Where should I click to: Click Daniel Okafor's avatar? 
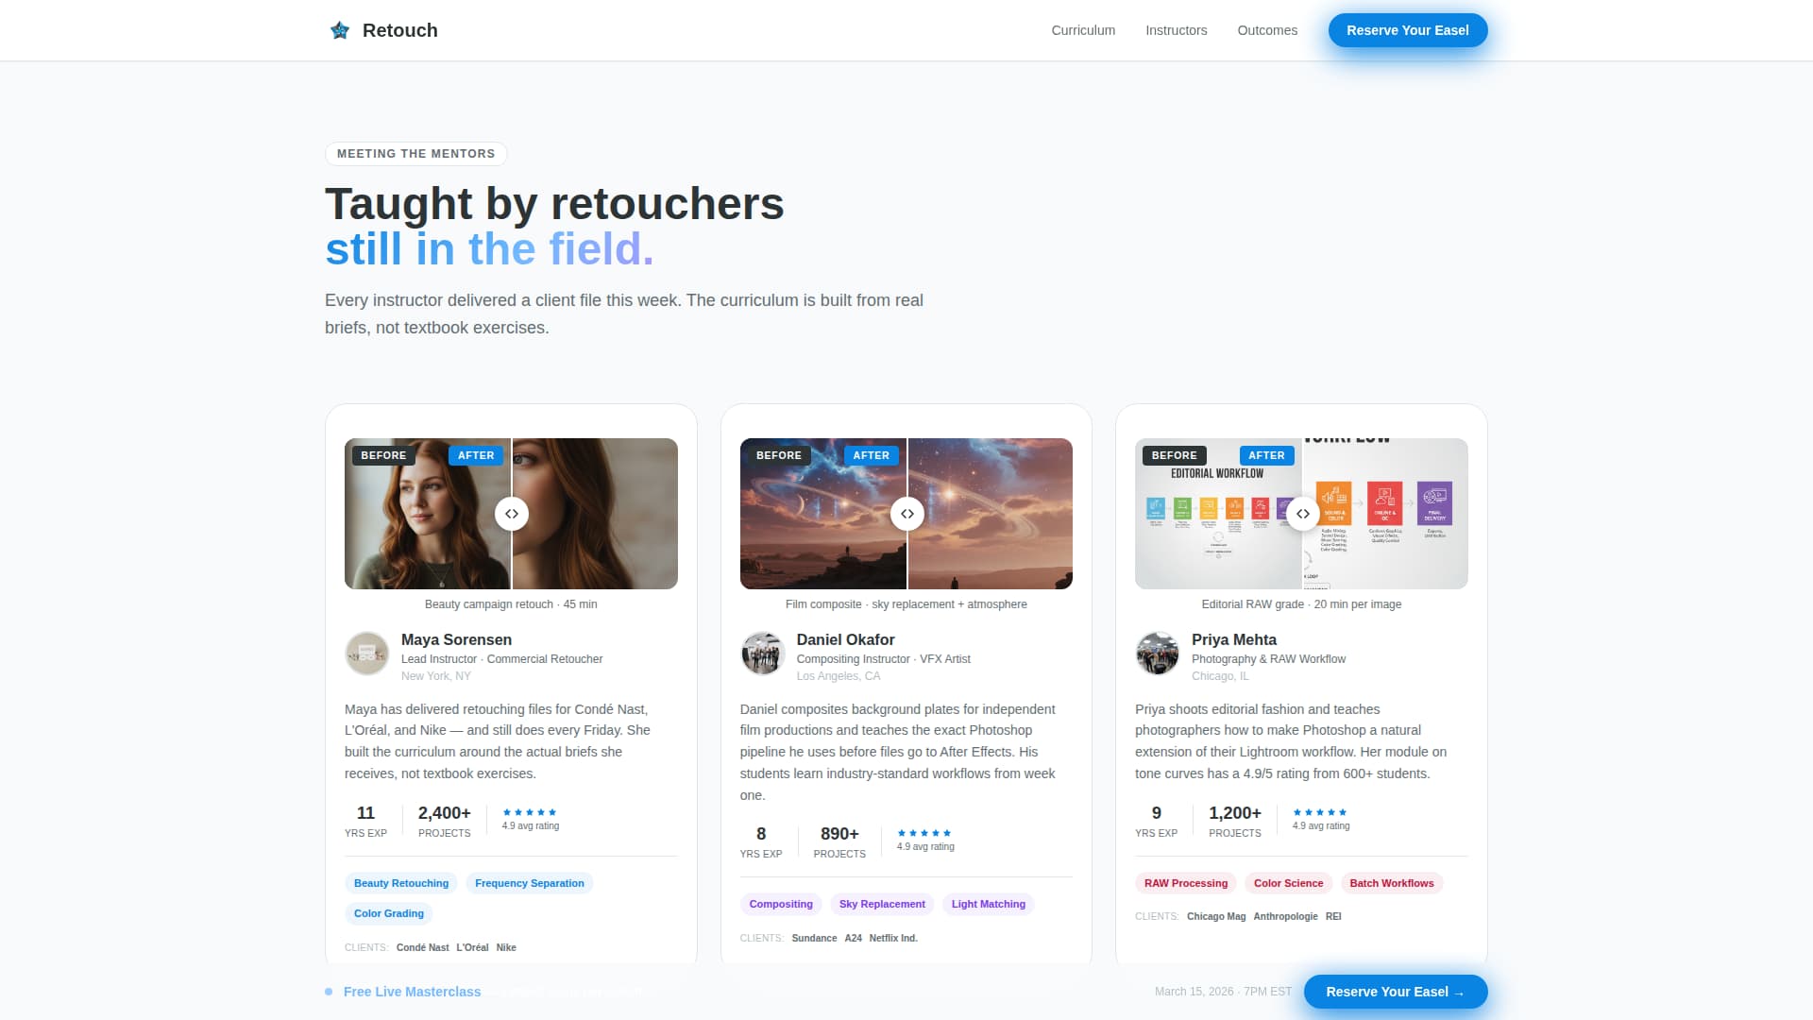[x=762, y=654]
